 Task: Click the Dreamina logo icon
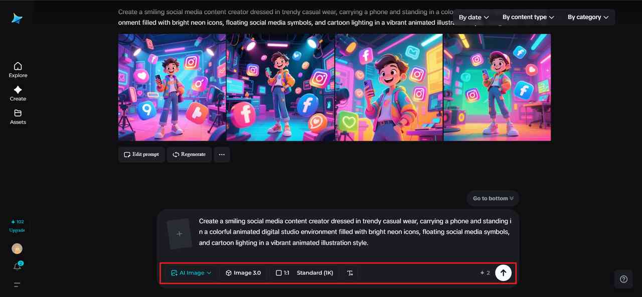(x=18, y=19)
